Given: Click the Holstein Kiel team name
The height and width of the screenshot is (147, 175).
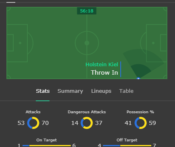Looking at the screenshot, I should coord(102,65).
